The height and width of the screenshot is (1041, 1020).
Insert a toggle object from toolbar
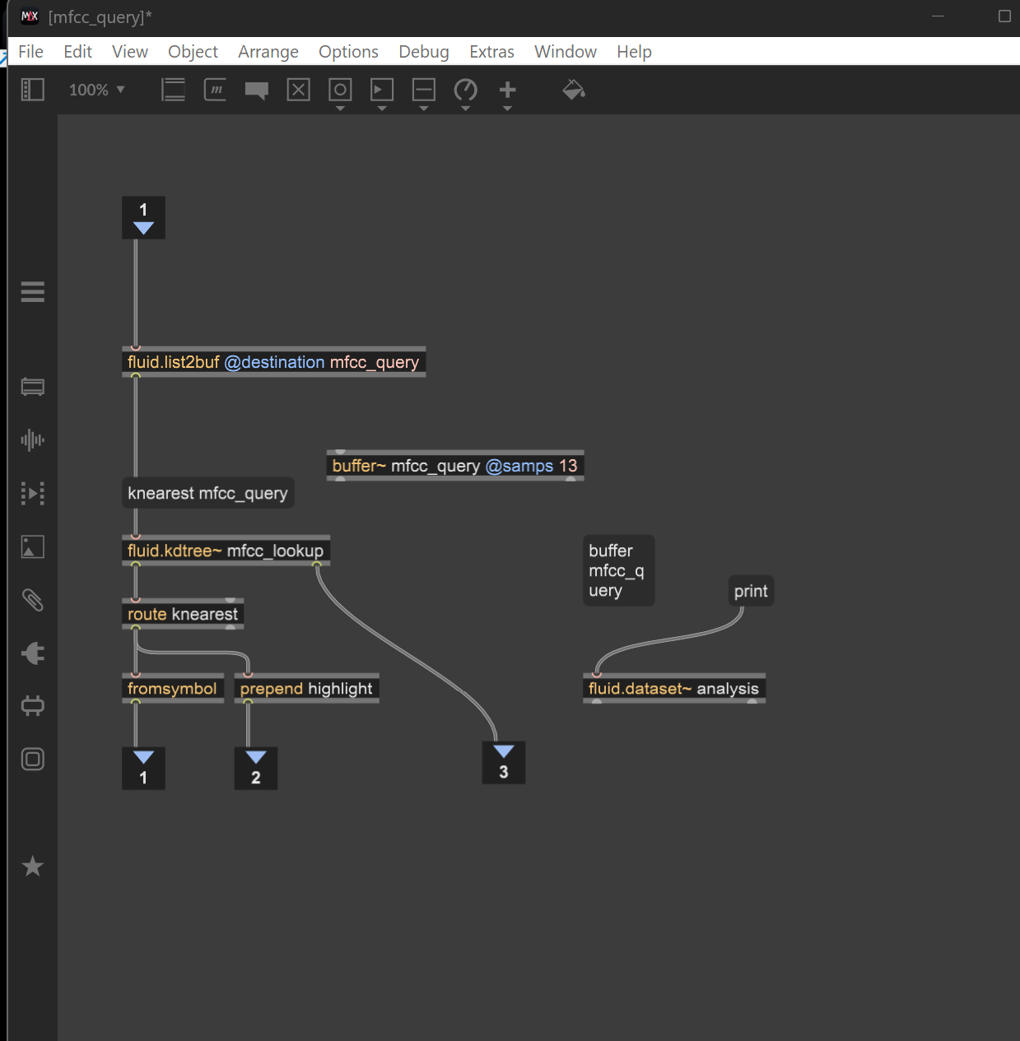pyautogui.click(x=298, y=90)
